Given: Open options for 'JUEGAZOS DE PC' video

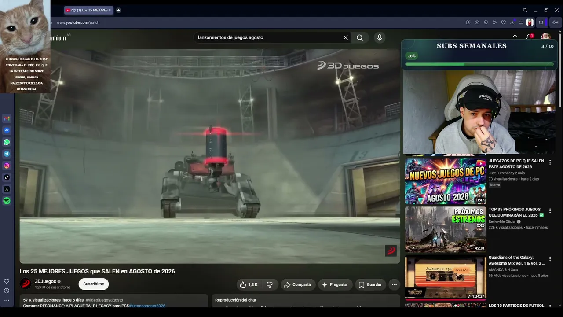Looking at the screenshot, I should [550, 162].
